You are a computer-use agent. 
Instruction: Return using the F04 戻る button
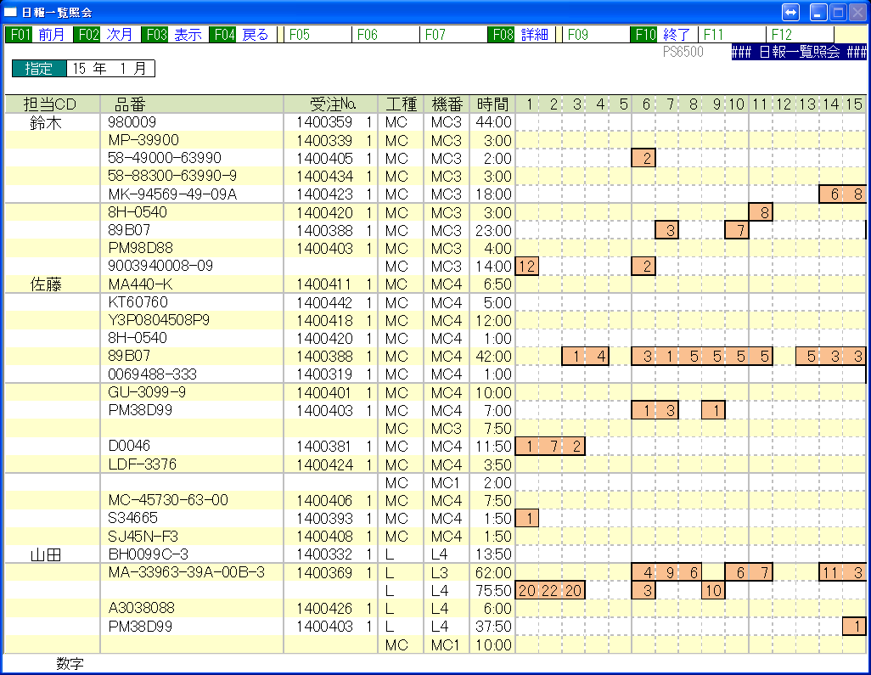[x=242, y=35]
